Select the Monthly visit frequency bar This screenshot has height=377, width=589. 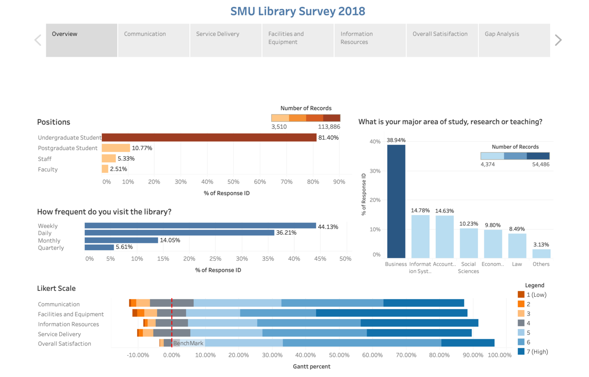(x=121, y=240)
